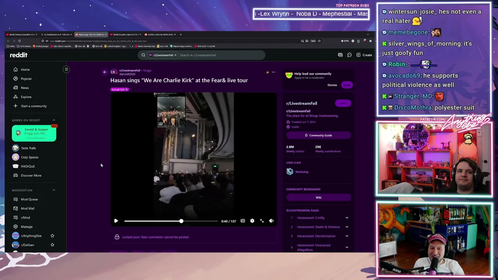Image resolution: width=498 pixels, height=280 pixels.
Task: Mute the video volume
Action: 272,221
